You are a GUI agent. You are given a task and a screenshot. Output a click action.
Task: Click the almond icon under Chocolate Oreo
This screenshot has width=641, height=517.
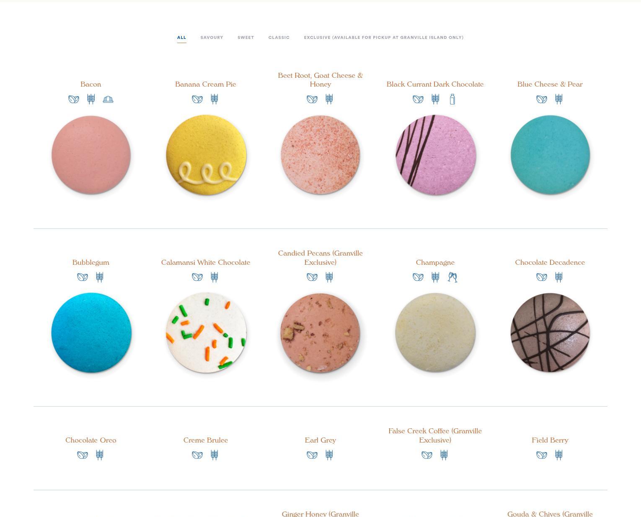83,455
